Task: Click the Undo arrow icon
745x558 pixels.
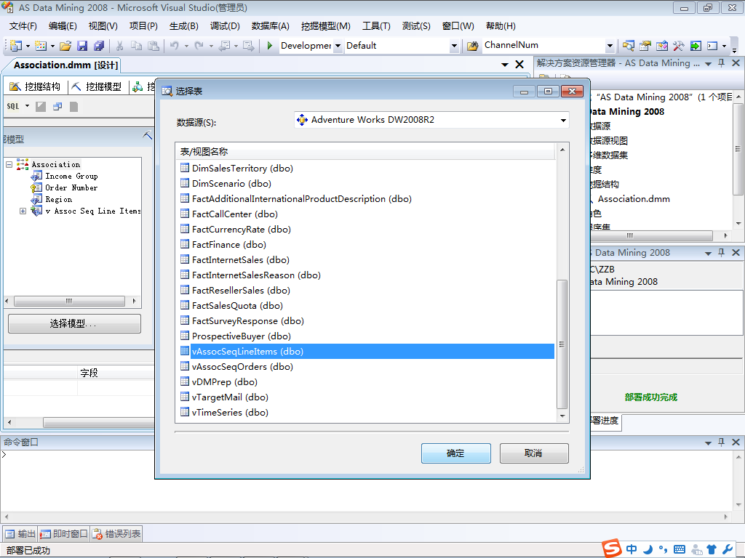Action: click(x=175, y=46)
